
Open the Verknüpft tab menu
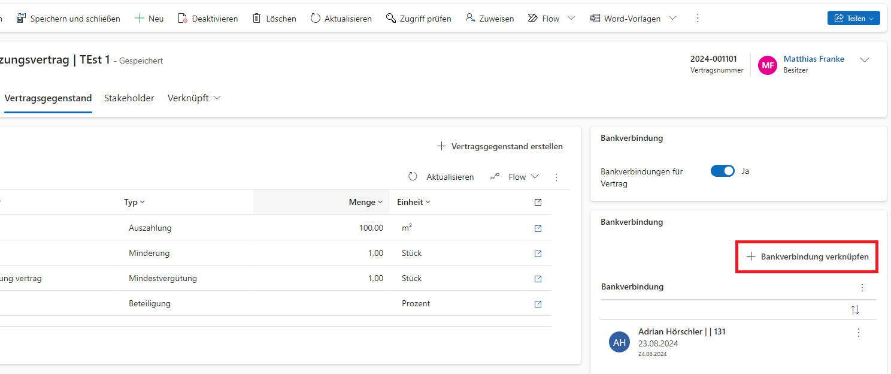click(x=194, y=98)
